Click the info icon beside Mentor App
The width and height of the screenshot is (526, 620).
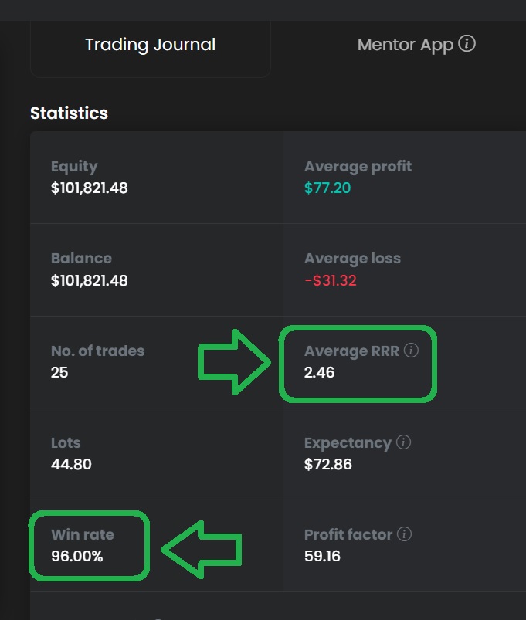coord(467,44)
